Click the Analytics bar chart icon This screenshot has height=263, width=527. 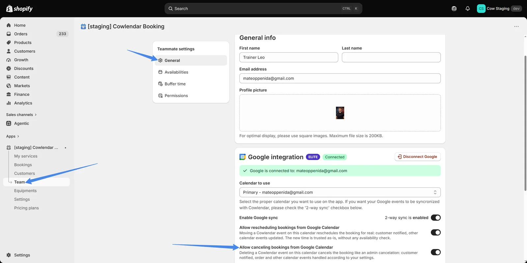tap(9, 103)
